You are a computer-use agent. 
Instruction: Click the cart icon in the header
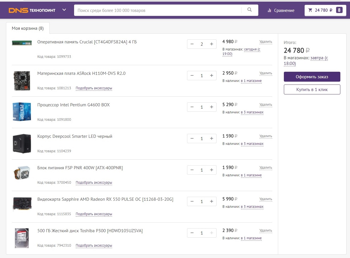tap(310, 10)
